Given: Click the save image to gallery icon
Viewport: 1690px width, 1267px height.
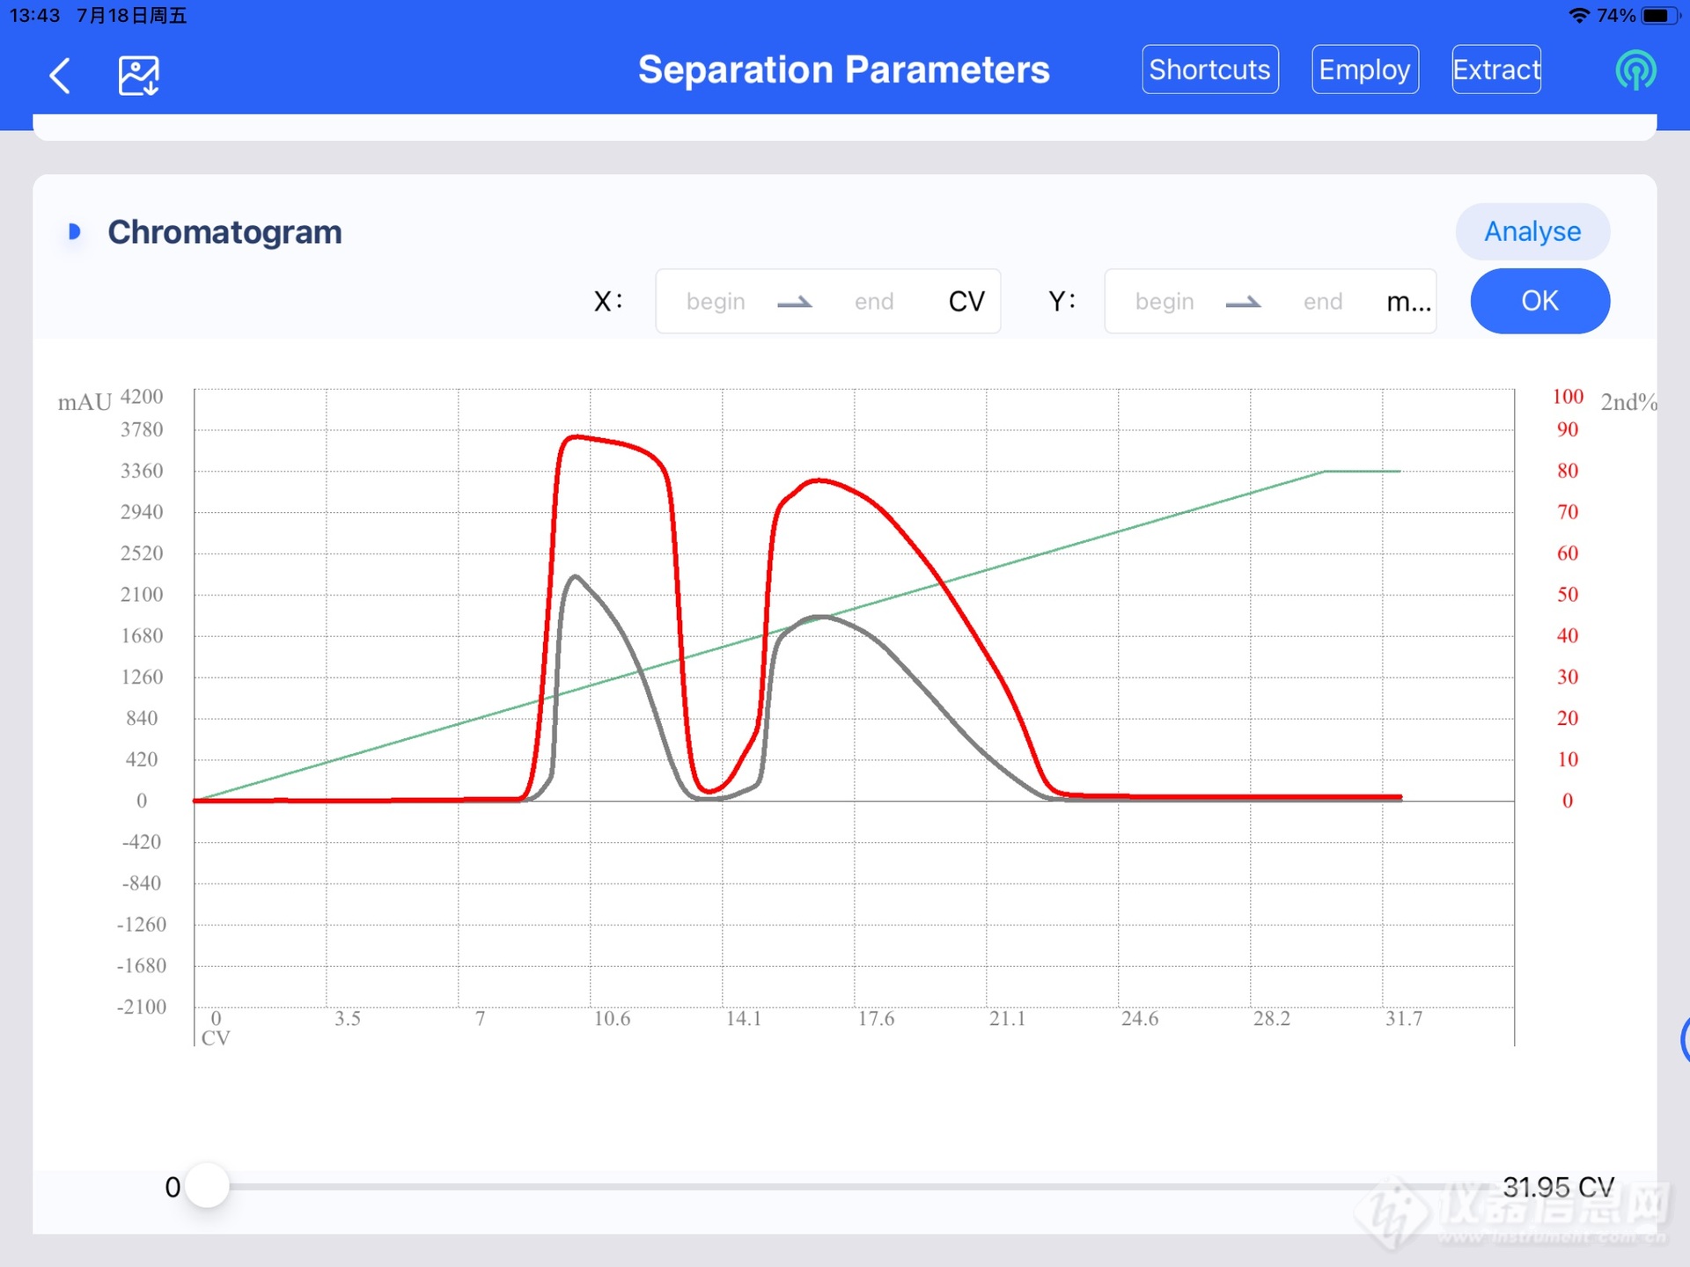Looking at the screenshot, I should coord(139,76).
